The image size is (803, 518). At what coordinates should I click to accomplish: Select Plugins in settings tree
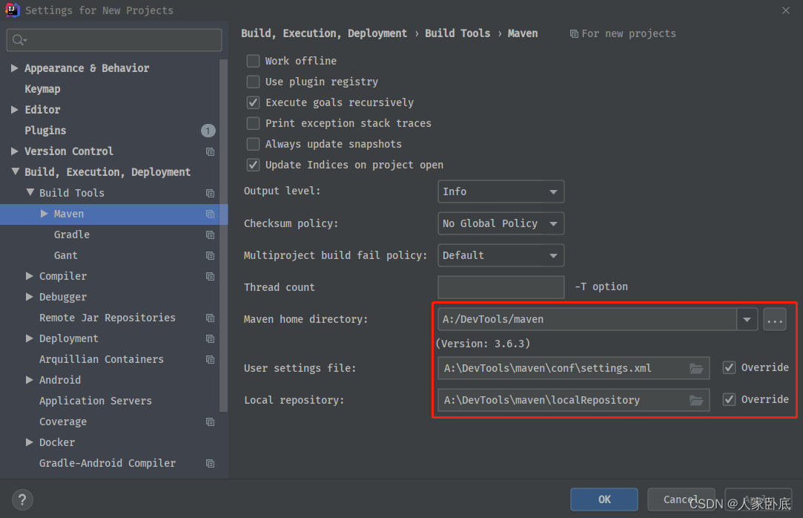coord(45,131)
